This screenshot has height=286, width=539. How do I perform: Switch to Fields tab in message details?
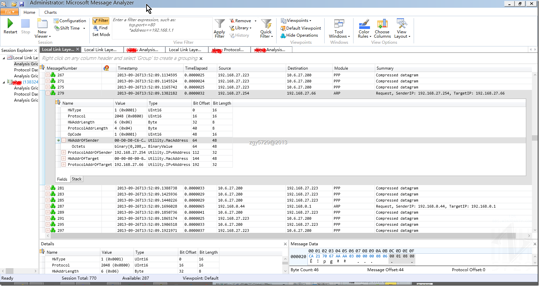(x=62, y=179)
